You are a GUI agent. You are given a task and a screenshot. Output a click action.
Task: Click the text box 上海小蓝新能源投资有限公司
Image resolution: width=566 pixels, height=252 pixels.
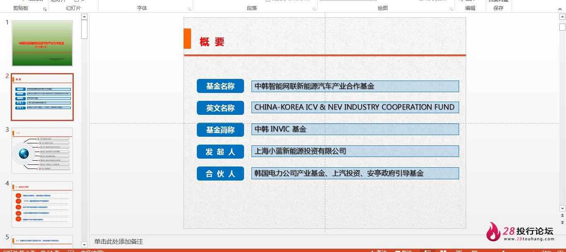coord(355,151)
